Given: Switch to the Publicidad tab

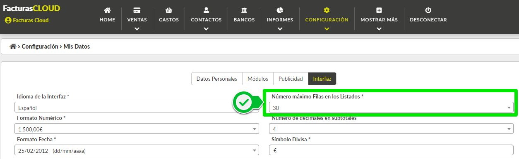Looking at the screenshot, I should click(x=291, y=79).
